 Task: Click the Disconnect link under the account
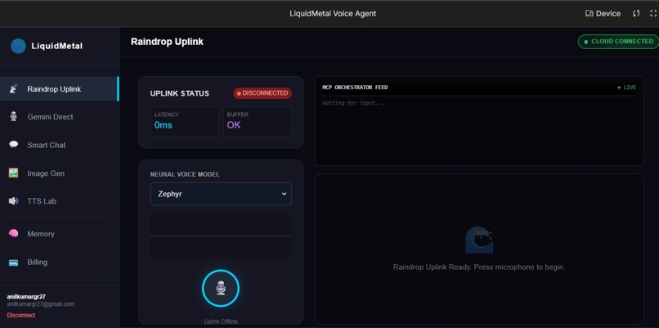tap(21, 315)
